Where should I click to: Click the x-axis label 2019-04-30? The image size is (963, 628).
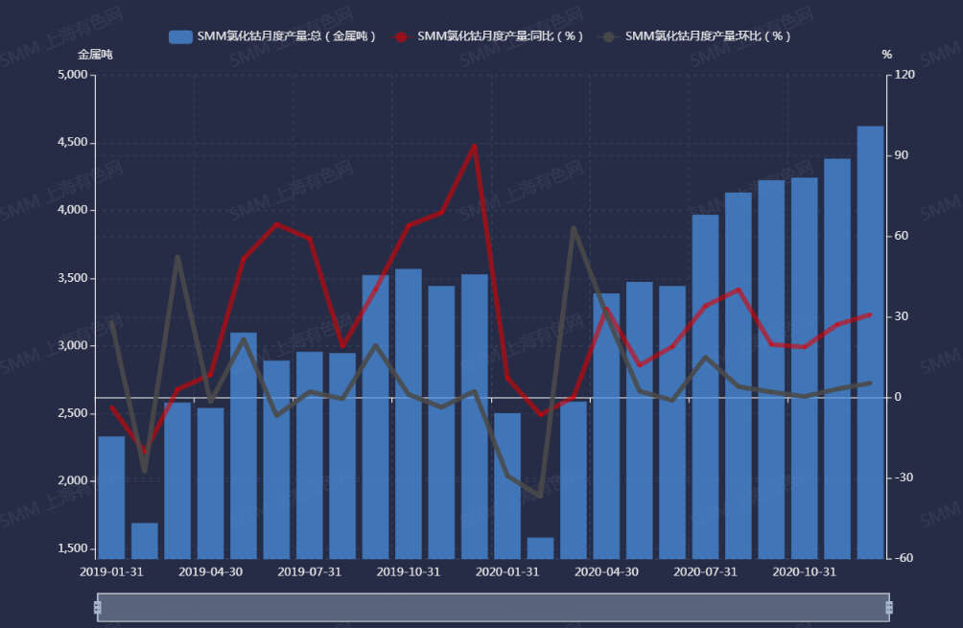point(211,572)
